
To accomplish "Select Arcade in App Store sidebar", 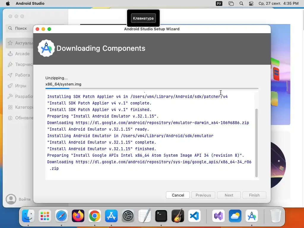I will coord(19,54).
